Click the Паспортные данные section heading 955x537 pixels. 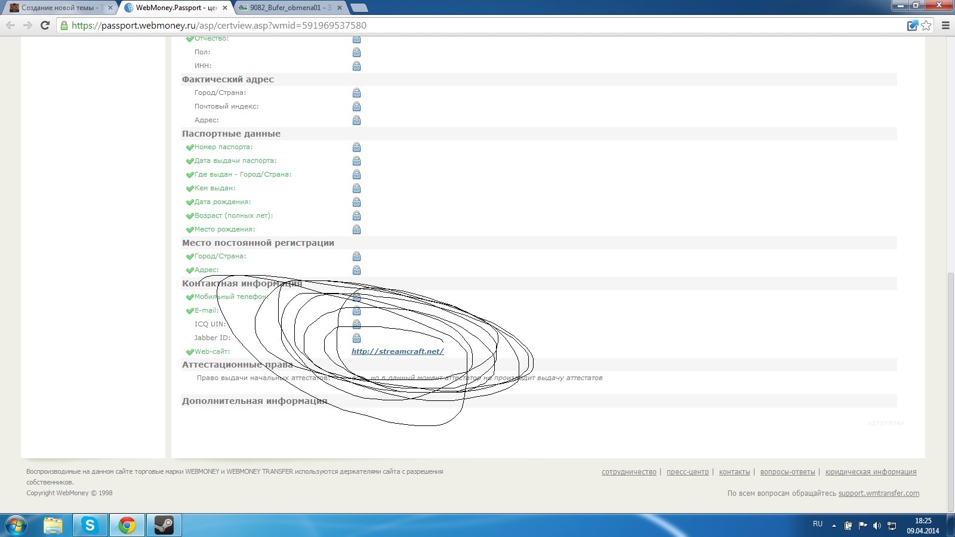click(x=231, y=134)
